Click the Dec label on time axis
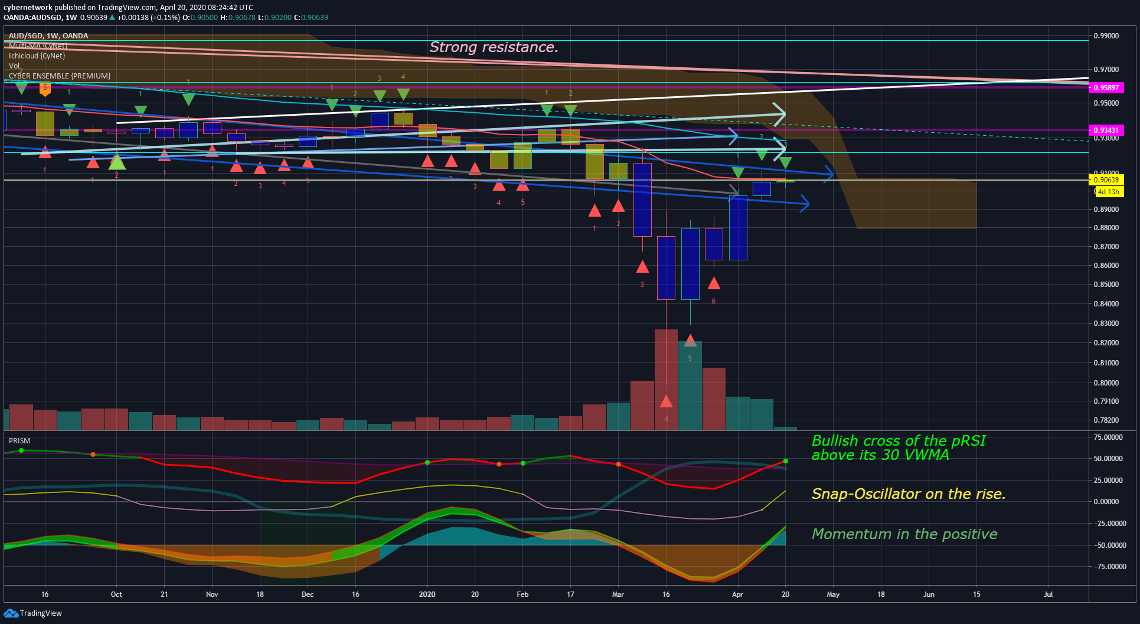Screen dimensions: 1140x624 click(x=308, y=594)
